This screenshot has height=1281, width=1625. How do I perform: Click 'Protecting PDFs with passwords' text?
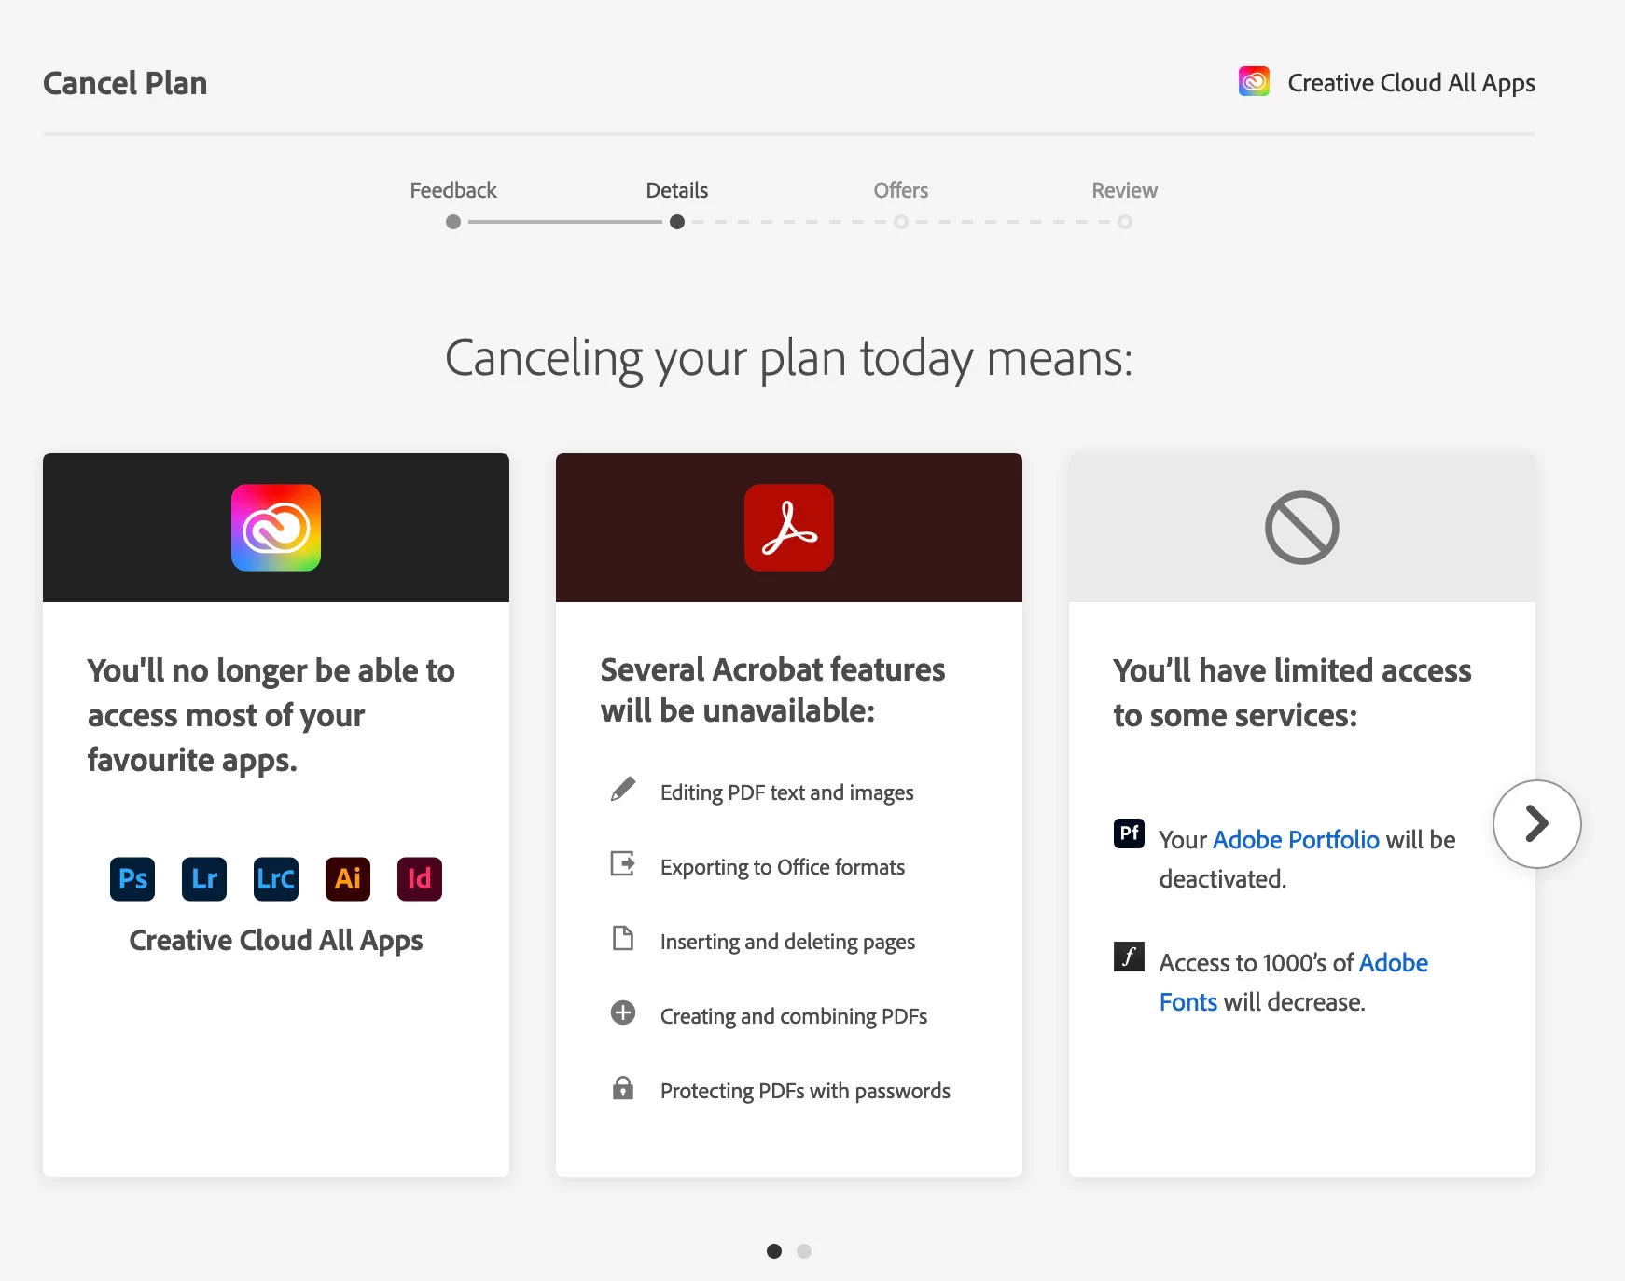click(x=805, y=1091)
